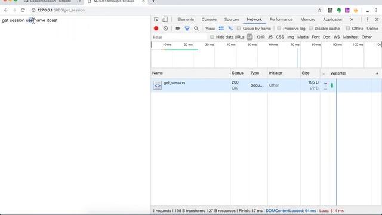Sort requests by Type column
The image size is (382, 215).
coord(258,73)
